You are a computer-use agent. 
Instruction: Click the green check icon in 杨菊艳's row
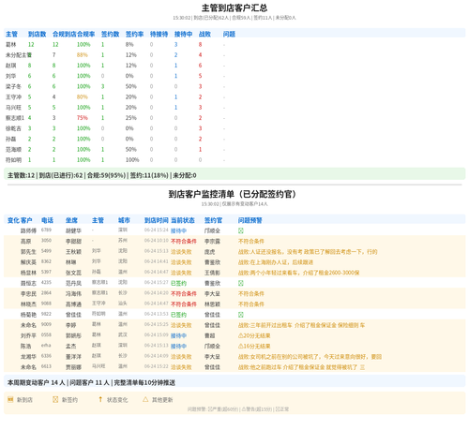[241, 315]
